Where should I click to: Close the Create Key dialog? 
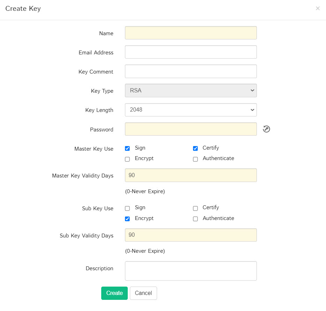(318, 8)
